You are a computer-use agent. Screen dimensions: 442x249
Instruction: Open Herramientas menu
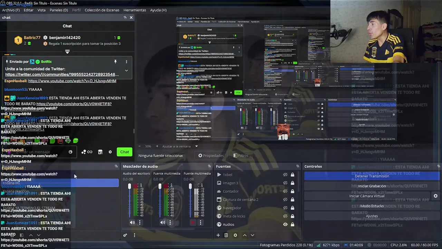[x=135, y=10]
